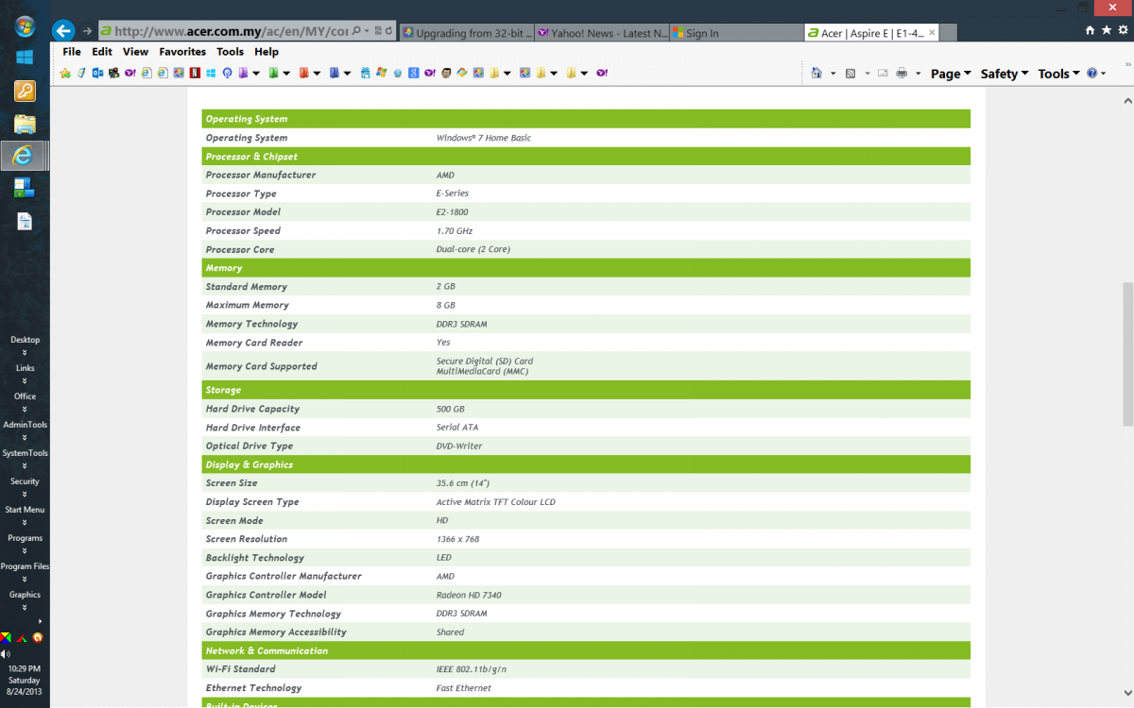
Task: Open the File menu
Action: [x=72, y=52]
